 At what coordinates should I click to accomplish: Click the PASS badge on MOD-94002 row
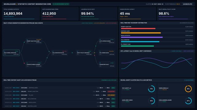point(113,88)
